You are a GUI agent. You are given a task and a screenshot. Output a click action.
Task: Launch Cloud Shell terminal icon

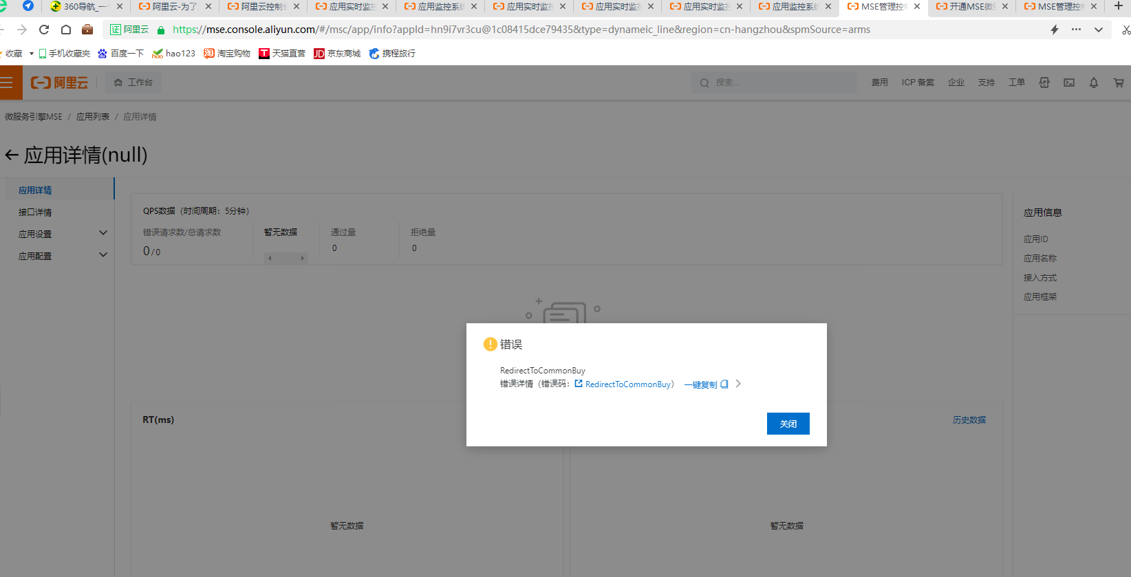click(x=1069, y=83)
